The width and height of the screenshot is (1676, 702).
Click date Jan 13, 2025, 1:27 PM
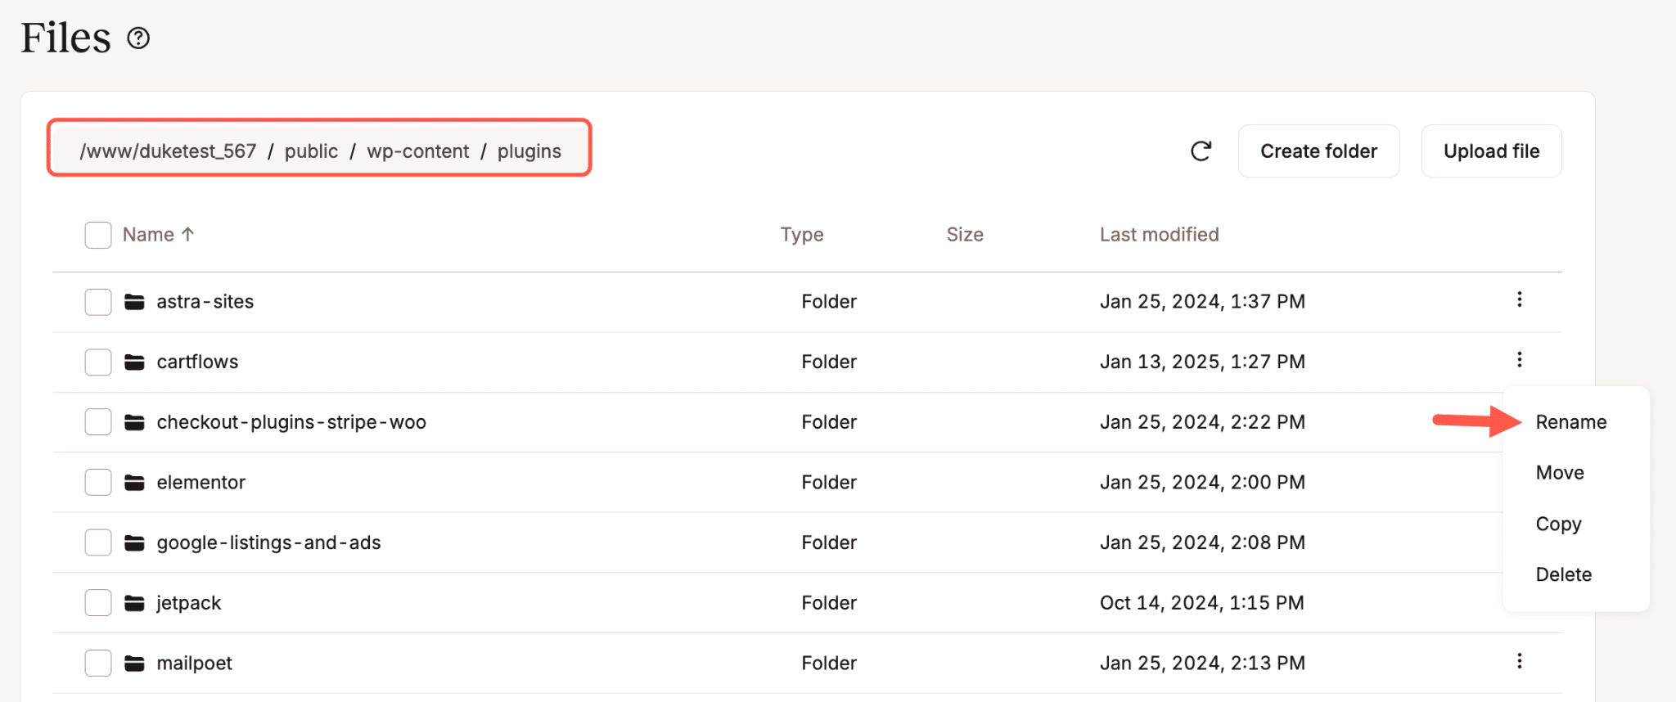coord(1202,362)
